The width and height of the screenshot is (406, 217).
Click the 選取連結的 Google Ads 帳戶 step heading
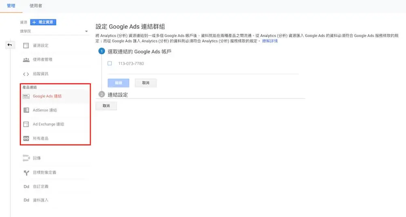pos(140,52)
